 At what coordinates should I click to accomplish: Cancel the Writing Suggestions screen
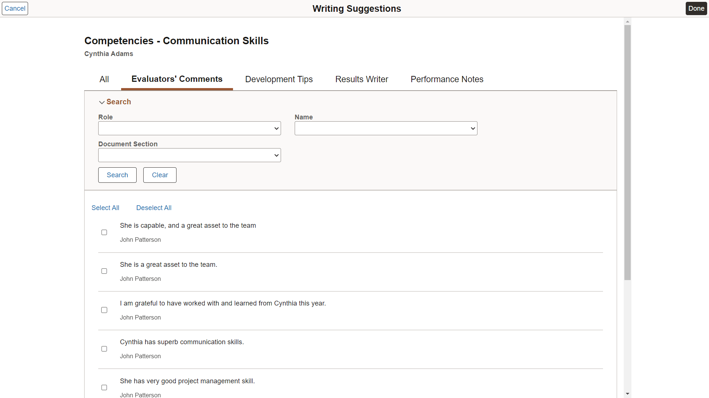pyautogui.click(x=15, y=8)
